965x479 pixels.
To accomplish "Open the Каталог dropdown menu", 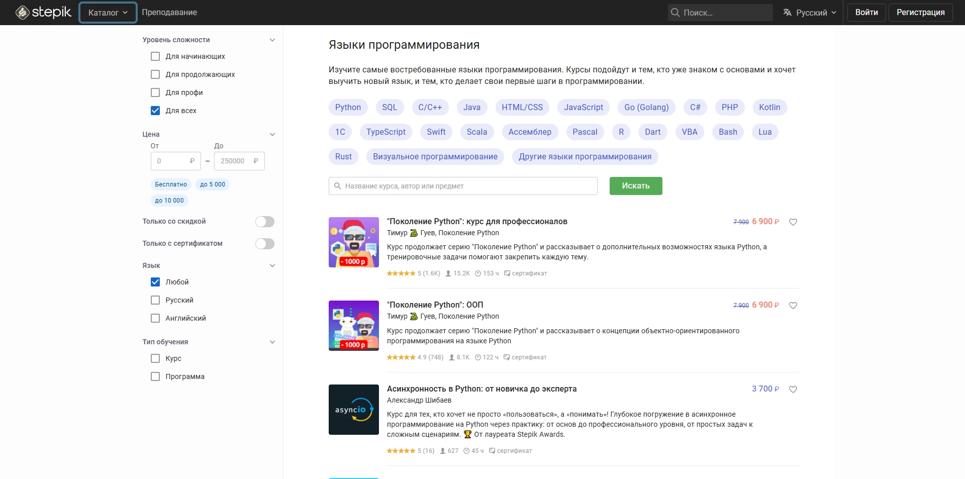I will click(x=108, y=13).
